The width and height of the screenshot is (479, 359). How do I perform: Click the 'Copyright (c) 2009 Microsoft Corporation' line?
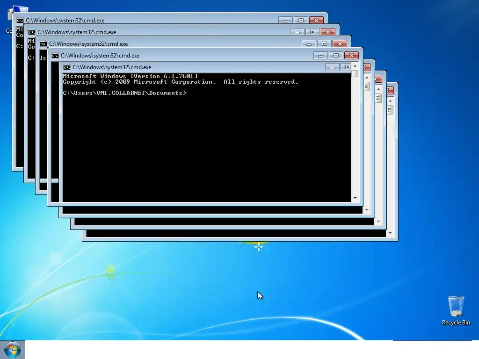[181, 82]
